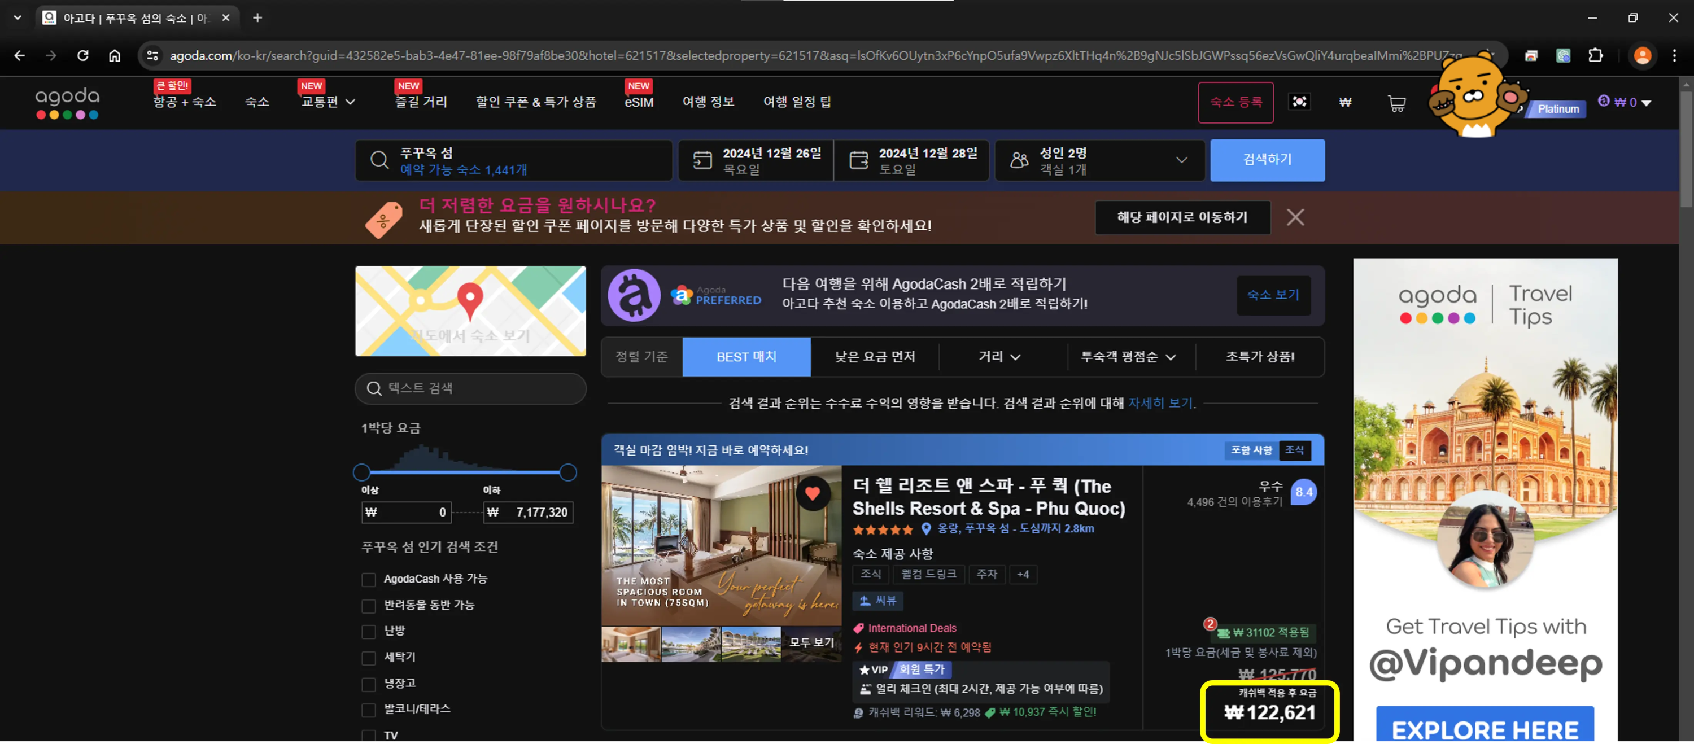This screenshot has width=1694, height=744.
Task: Click the currency toggle Won icon
Action: tap(1345, 102)
